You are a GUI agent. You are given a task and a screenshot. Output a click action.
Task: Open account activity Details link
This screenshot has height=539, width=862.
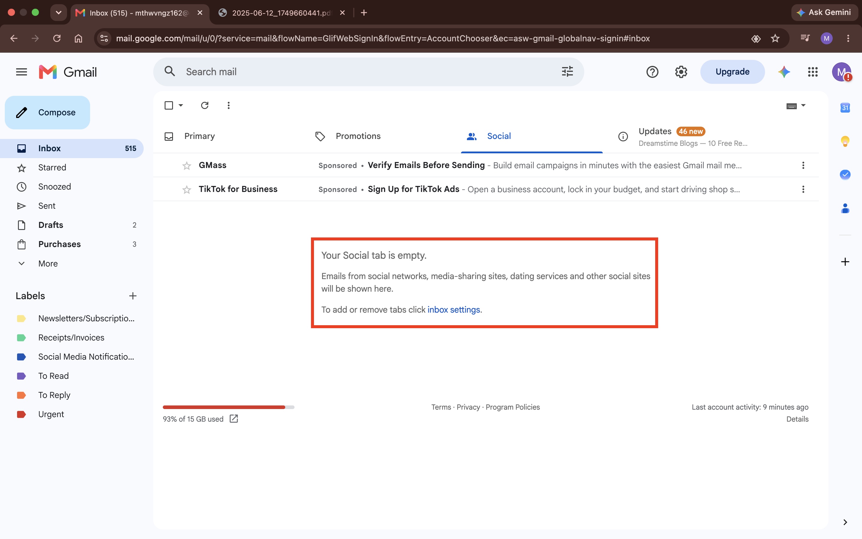pyautogui.click(x=797, y=419)
